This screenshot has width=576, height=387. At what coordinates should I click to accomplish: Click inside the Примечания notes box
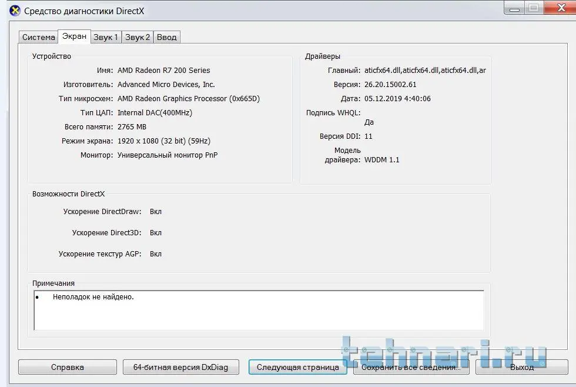[x=259, y=310]
